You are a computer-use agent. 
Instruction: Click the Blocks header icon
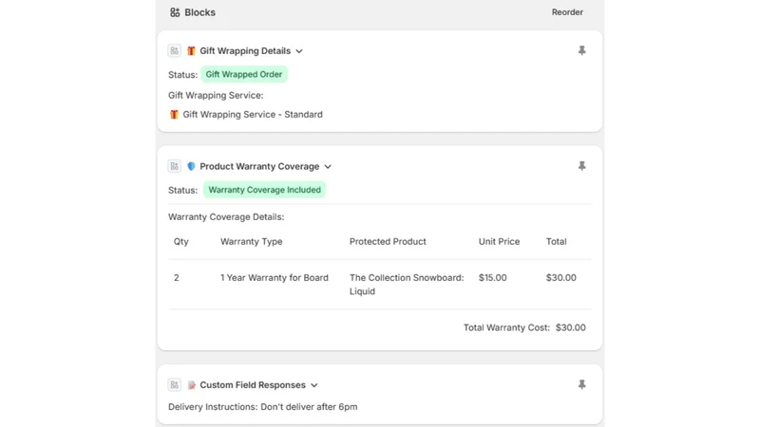point(175,12)
